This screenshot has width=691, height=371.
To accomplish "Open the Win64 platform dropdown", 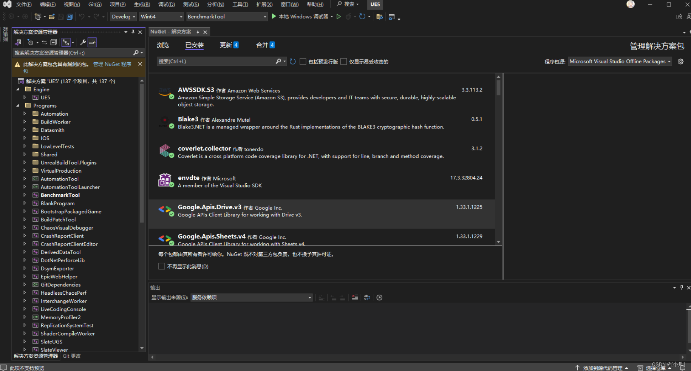I will (161, 17).
